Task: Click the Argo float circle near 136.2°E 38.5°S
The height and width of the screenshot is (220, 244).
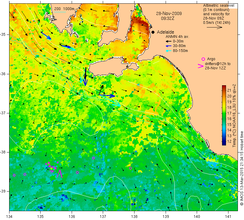Action: click(77, 172)
